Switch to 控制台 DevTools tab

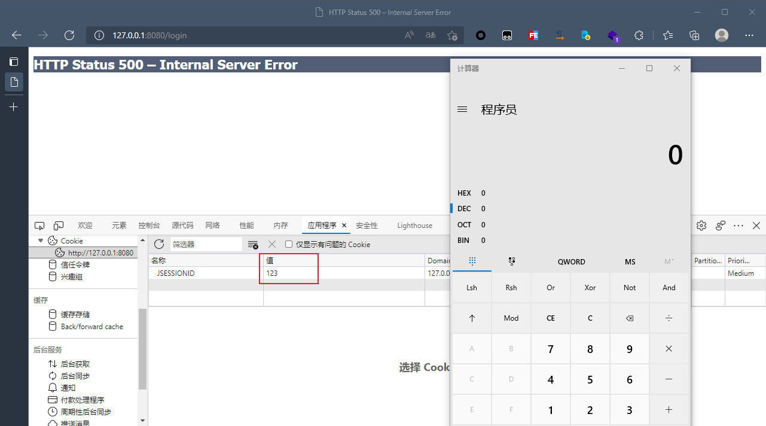pyautogui.click(x=149, y=226)
